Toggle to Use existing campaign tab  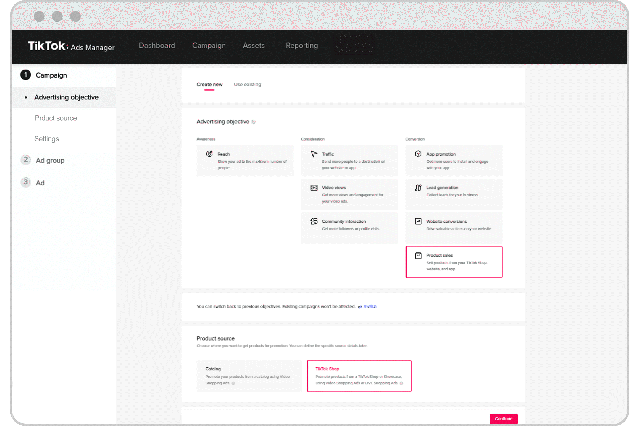pyautogui.click(x=248, y=84)
